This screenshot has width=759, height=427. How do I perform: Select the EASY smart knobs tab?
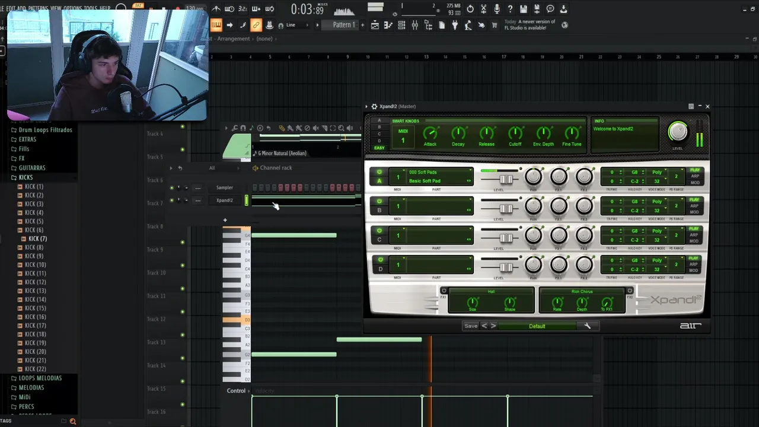(379, 148)
